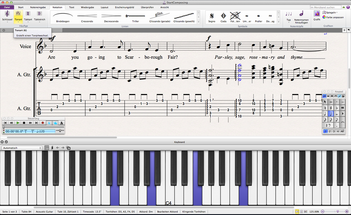Click the accent button on Keypad

pos(331,102)
